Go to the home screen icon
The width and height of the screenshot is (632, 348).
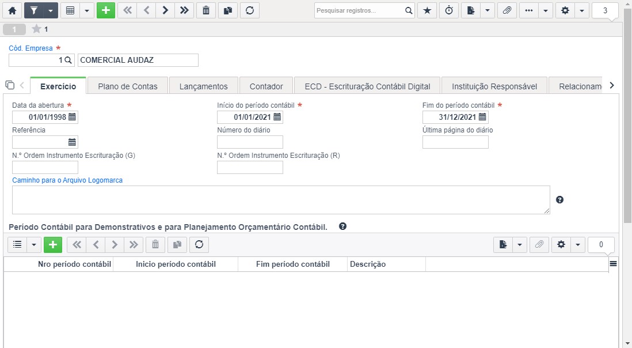[x=12, y=10]
